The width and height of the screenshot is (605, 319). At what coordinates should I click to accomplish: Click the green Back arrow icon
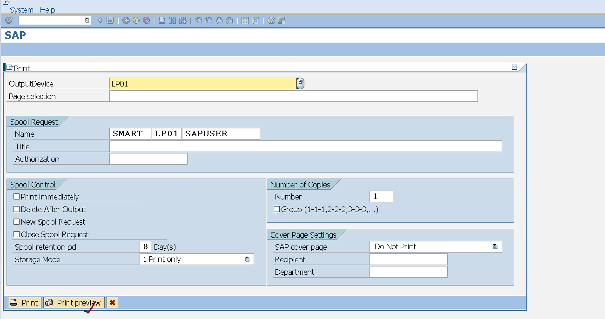point(126,20)
